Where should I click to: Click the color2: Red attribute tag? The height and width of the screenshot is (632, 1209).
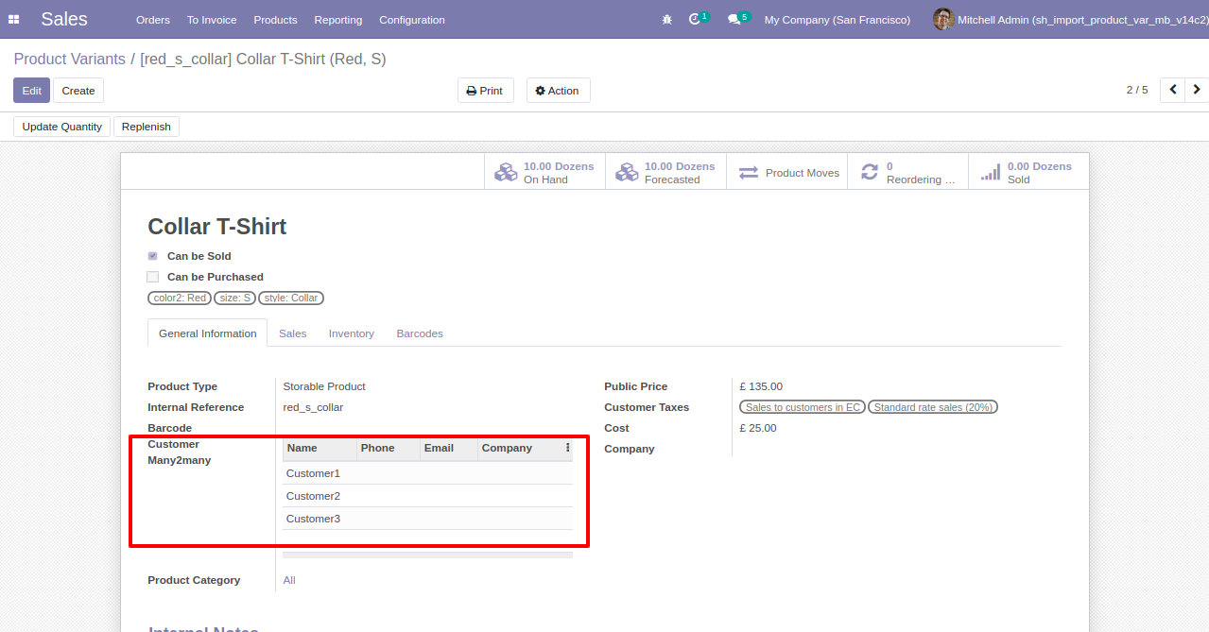[180, 298]
